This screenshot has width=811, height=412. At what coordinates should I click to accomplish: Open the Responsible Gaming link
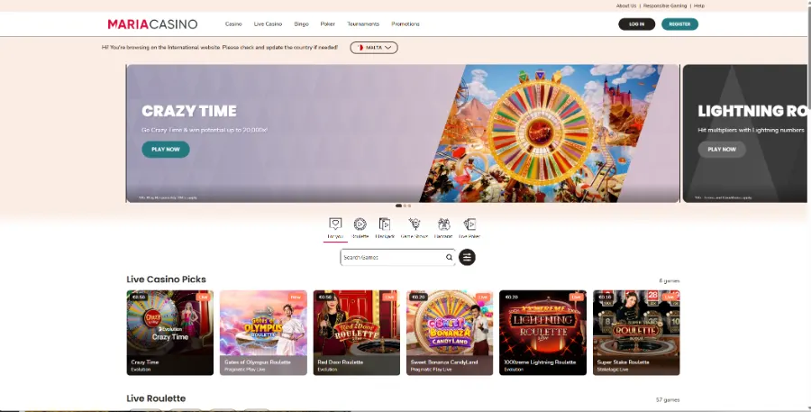tap(665, 5)
